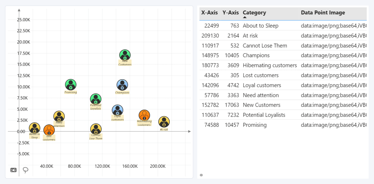Select the New Customers data point icon

pos(125,55)
